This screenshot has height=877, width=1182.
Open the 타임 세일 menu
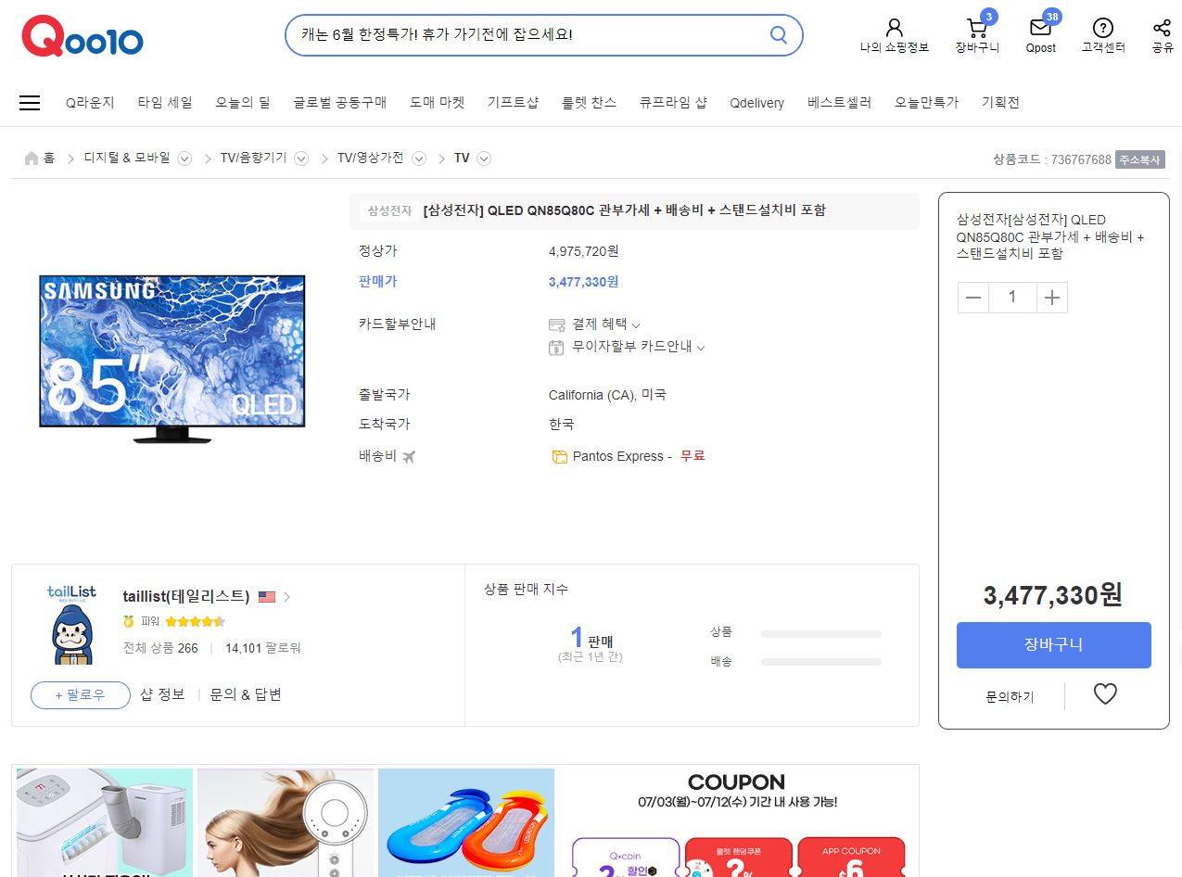click(165, 103)
